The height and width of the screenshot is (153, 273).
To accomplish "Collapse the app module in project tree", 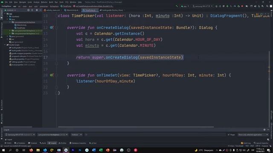I will 5,14.
